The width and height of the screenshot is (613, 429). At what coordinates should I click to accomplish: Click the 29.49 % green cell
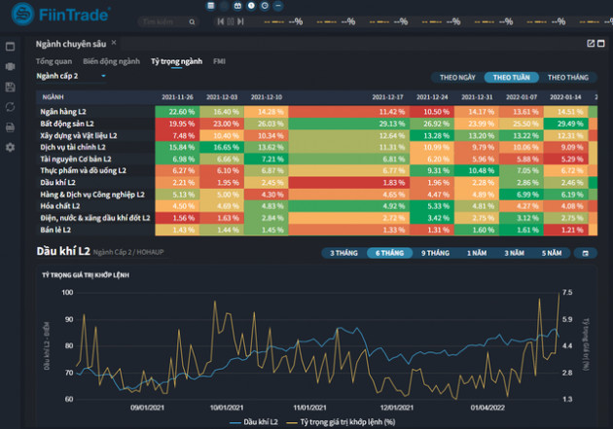coord(565,124)
